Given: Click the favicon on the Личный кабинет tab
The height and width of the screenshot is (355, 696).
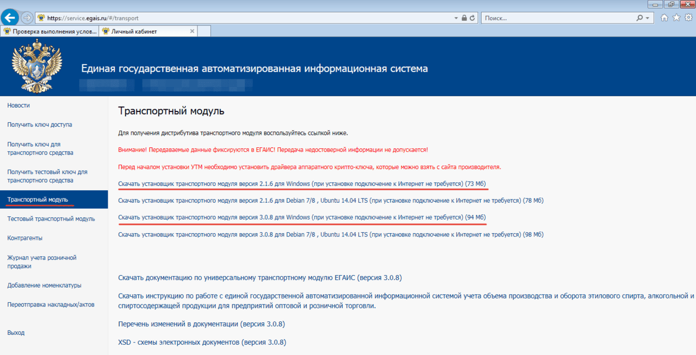Looking at the screenshot, I should click(105, 32).
